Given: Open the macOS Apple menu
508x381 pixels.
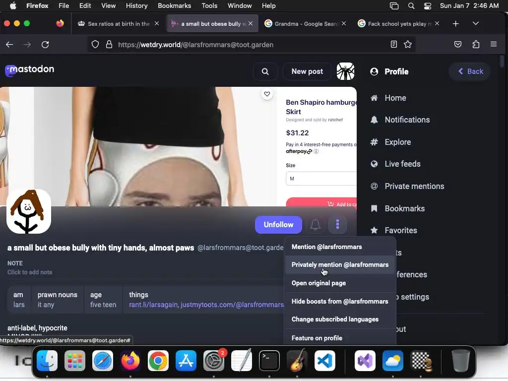Looking at the screenshot, I should click(x=13, y=5).
